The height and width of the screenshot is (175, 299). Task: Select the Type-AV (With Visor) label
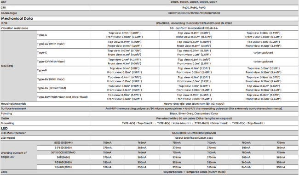click(51, 44)
